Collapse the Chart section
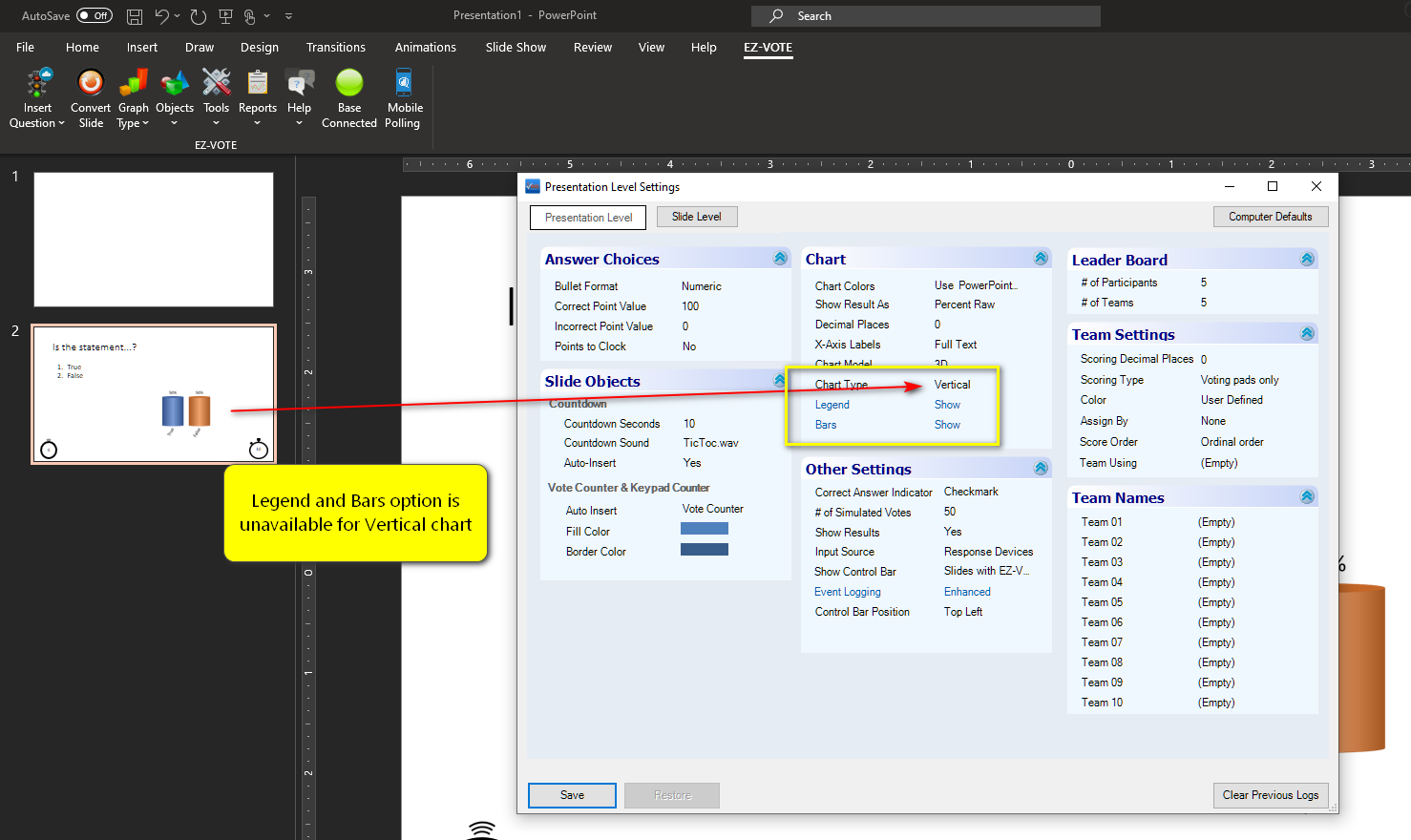This screenshot has width=1411, height=840. point(1041,259)
